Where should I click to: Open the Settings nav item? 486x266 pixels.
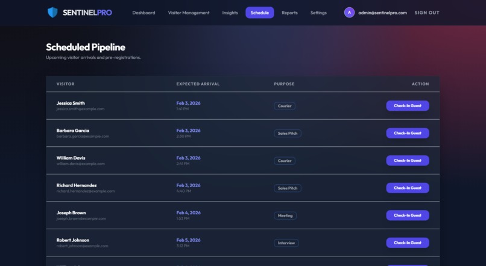pyautogui.click(x=318, y=13)
